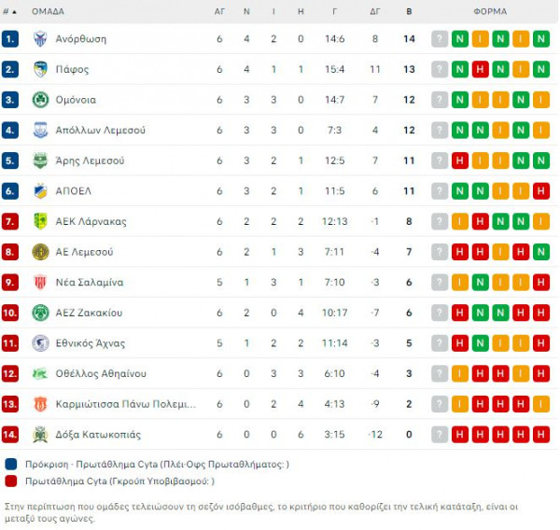Image resolution: width=560 pixels, height=530 pixels.
Task: Sort standings by the Β points column header
Action: [x=409, y=12]
